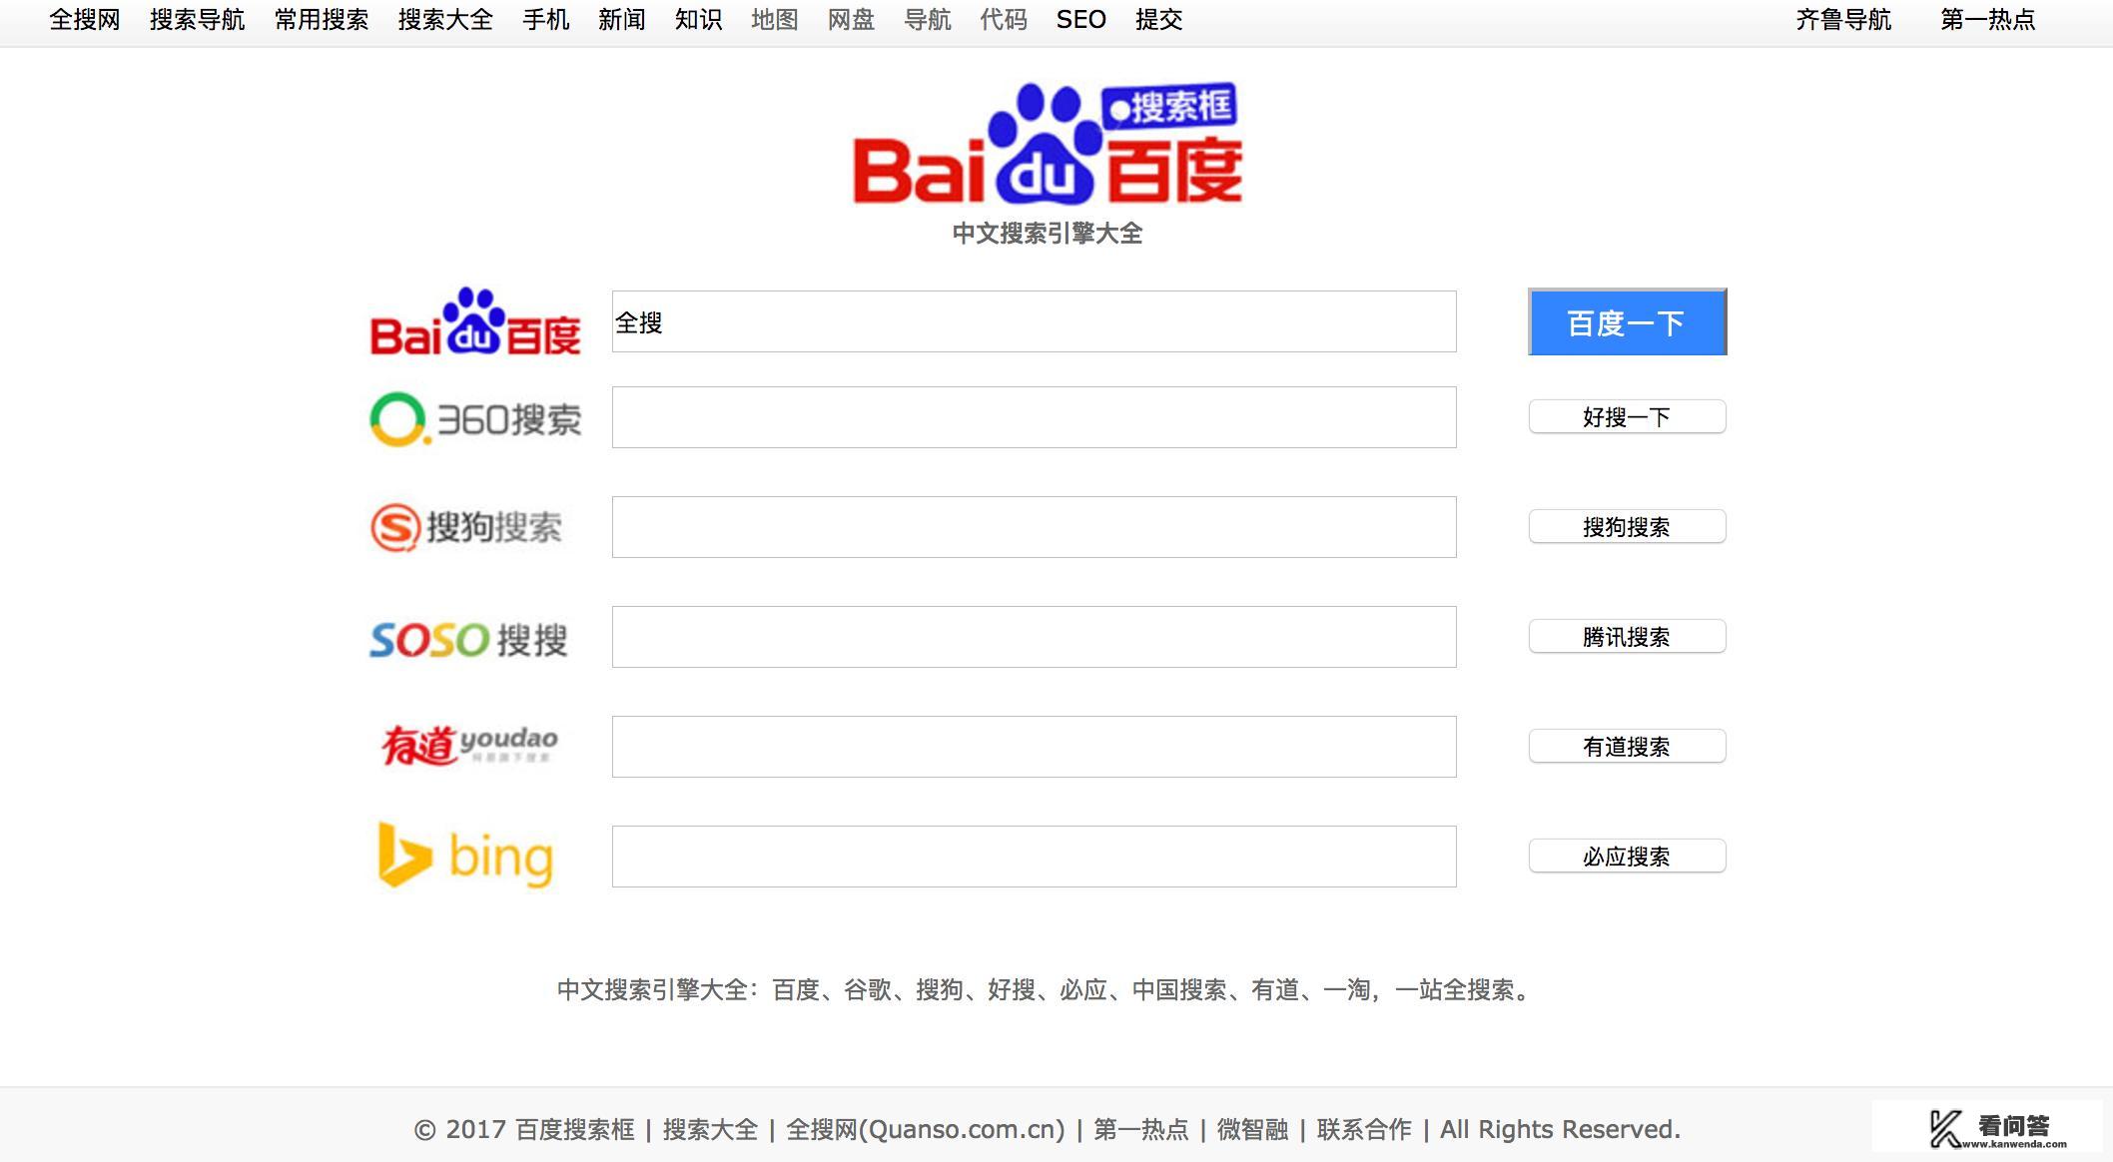Select 代码 in the top navigation
Screen dimensions: 2113x1162
[x=1004, y=20]
